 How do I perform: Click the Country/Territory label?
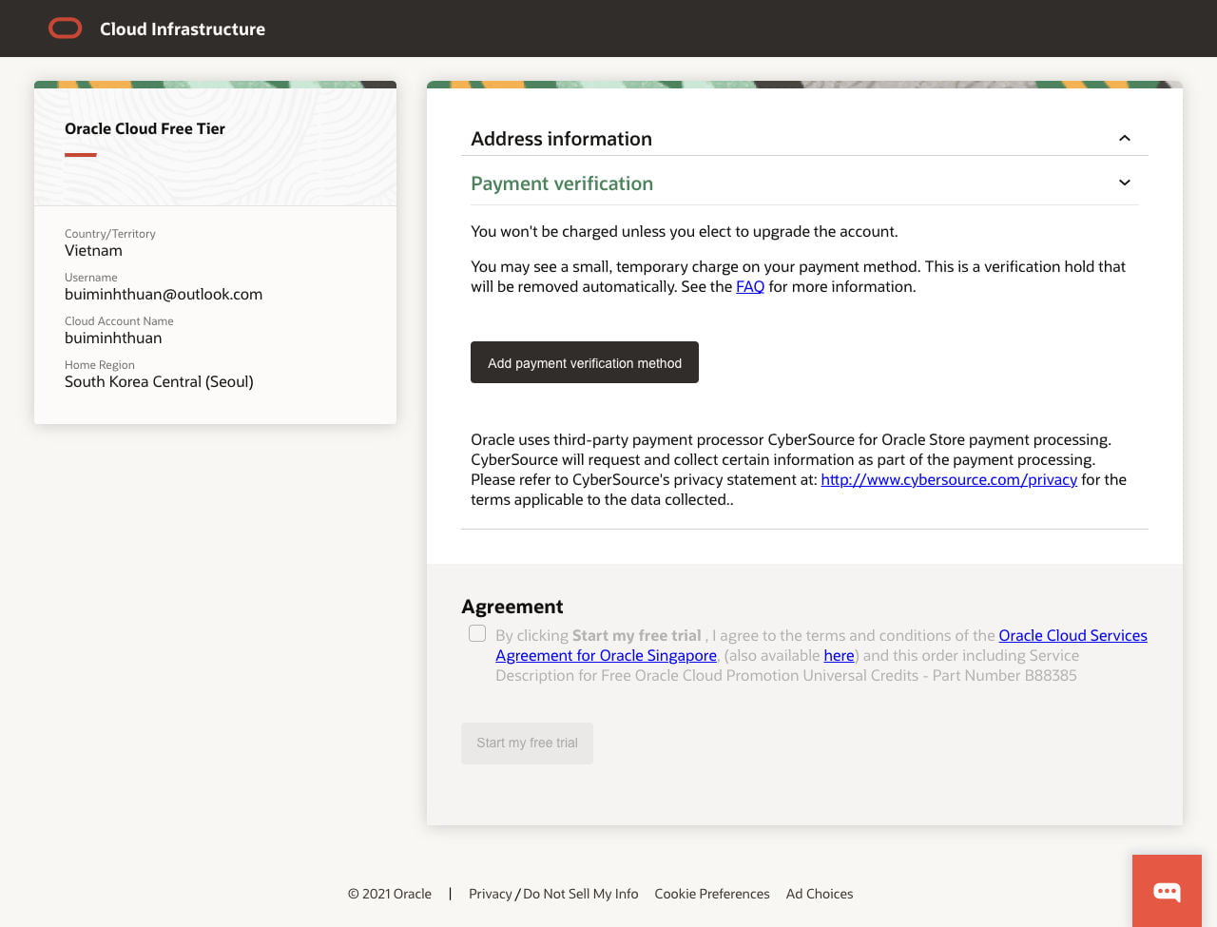[x=110, y=234]
